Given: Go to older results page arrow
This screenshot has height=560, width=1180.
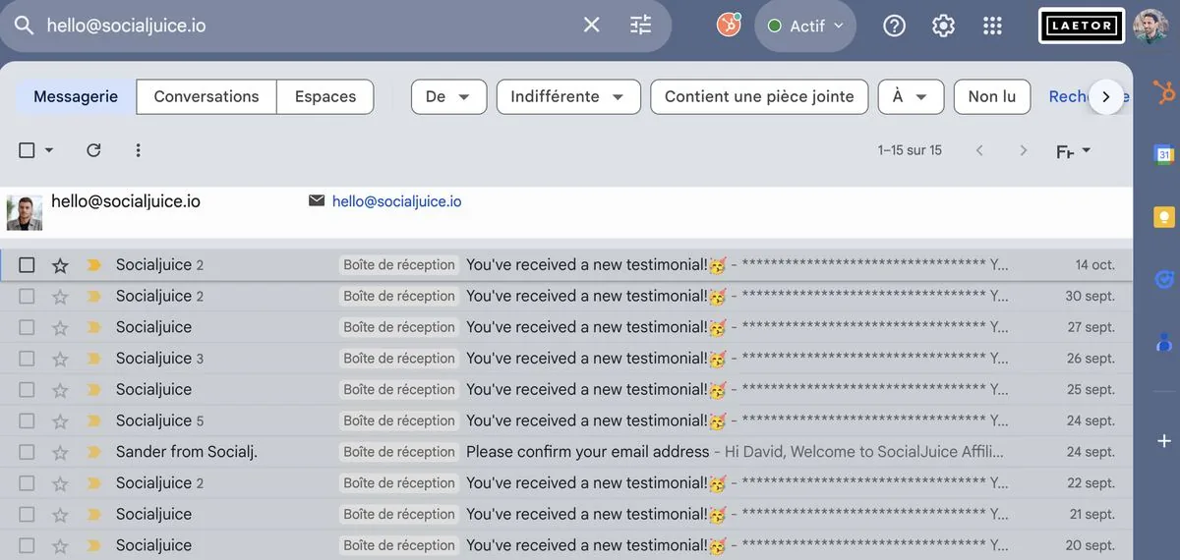Looking at the screenshot, I should tap(1023, 150).
